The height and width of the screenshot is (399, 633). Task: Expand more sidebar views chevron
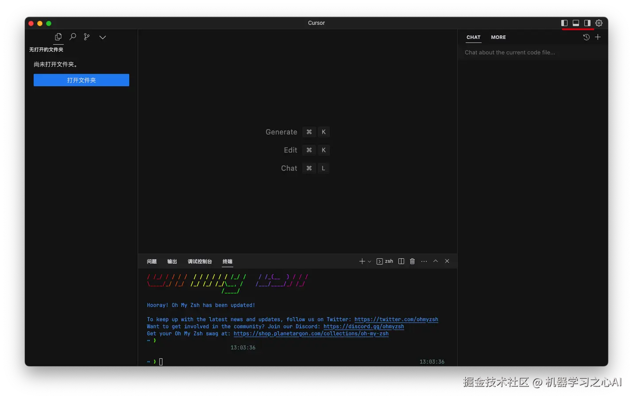coord(103,37)
